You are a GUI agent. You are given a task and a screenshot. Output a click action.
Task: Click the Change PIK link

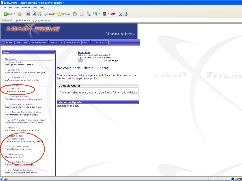14,70
